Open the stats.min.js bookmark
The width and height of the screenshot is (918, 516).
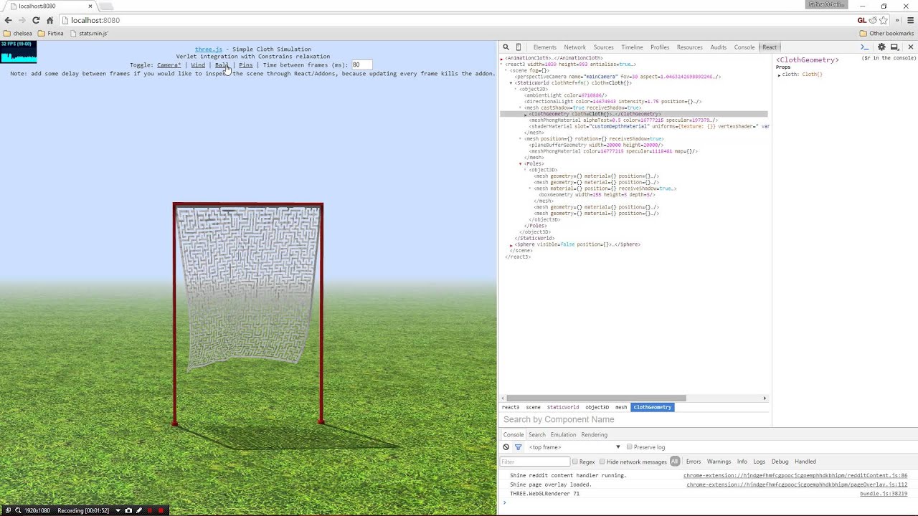pyautogui.click(x=89, y=33)
